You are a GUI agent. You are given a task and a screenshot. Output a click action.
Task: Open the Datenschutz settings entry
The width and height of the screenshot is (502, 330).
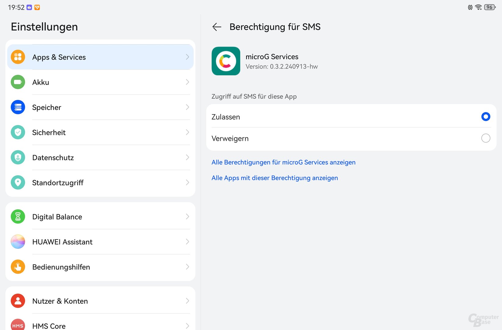pyautogui.click(x=100, y=158)
